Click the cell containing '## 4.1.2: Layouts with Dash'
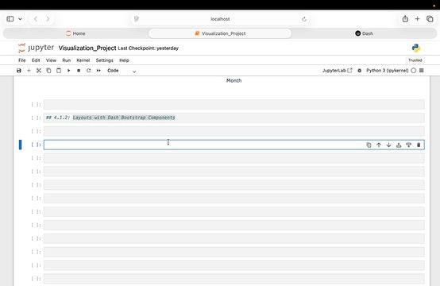 click(x=234, y=118)
